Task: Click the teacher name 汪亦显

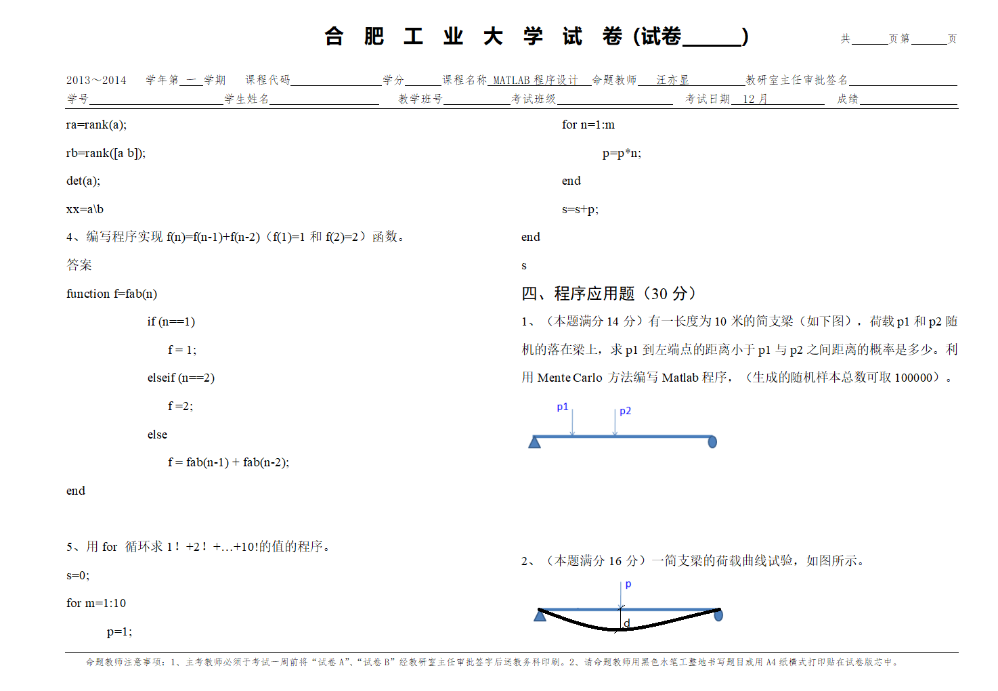Action: (x=672, y=80)
